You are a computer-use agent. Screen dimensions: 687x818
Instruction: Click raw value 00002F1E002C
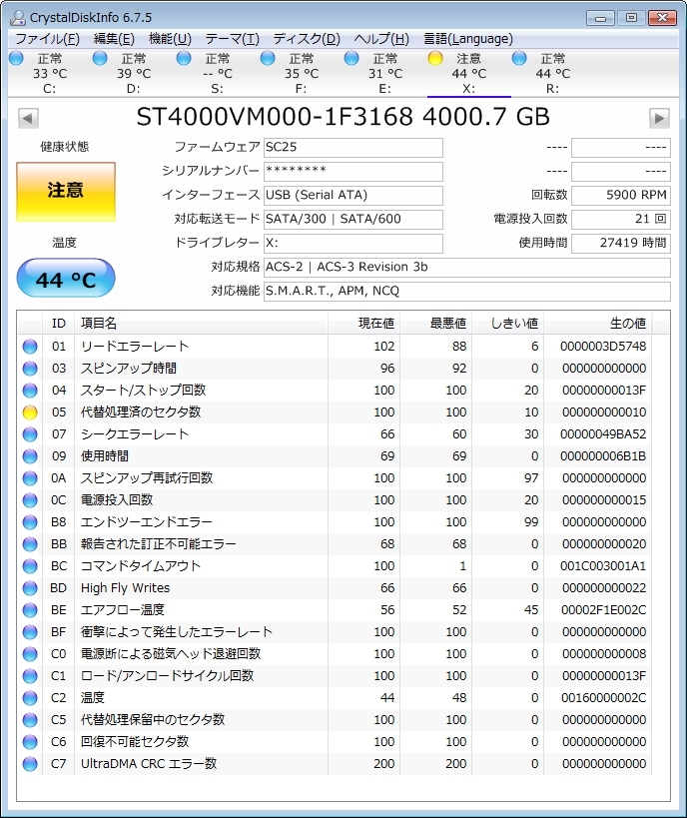pyautogui.click(x=603, y=610)
